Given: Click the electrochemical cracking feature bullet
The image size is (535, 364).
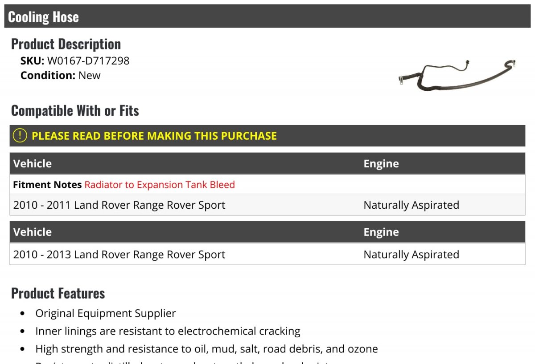Looking at the screenshot, I should [x=168, y=331].
